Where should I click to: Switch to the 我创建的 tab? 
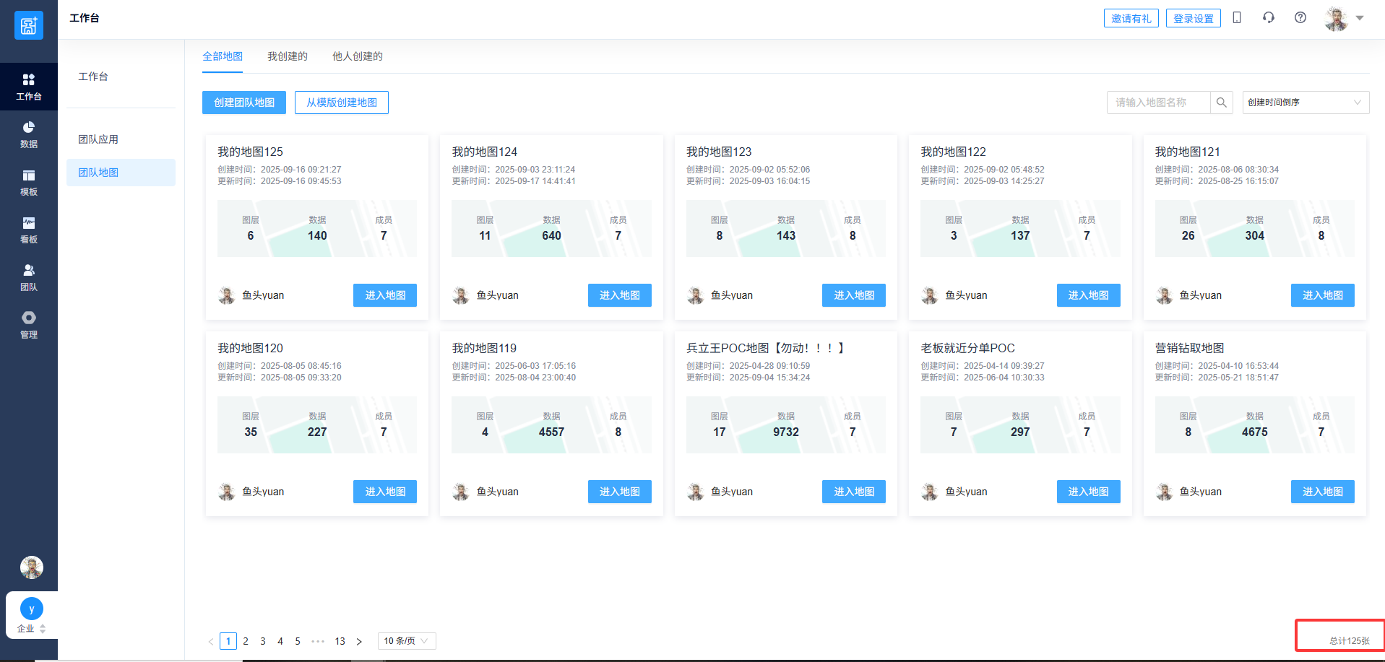288,56
